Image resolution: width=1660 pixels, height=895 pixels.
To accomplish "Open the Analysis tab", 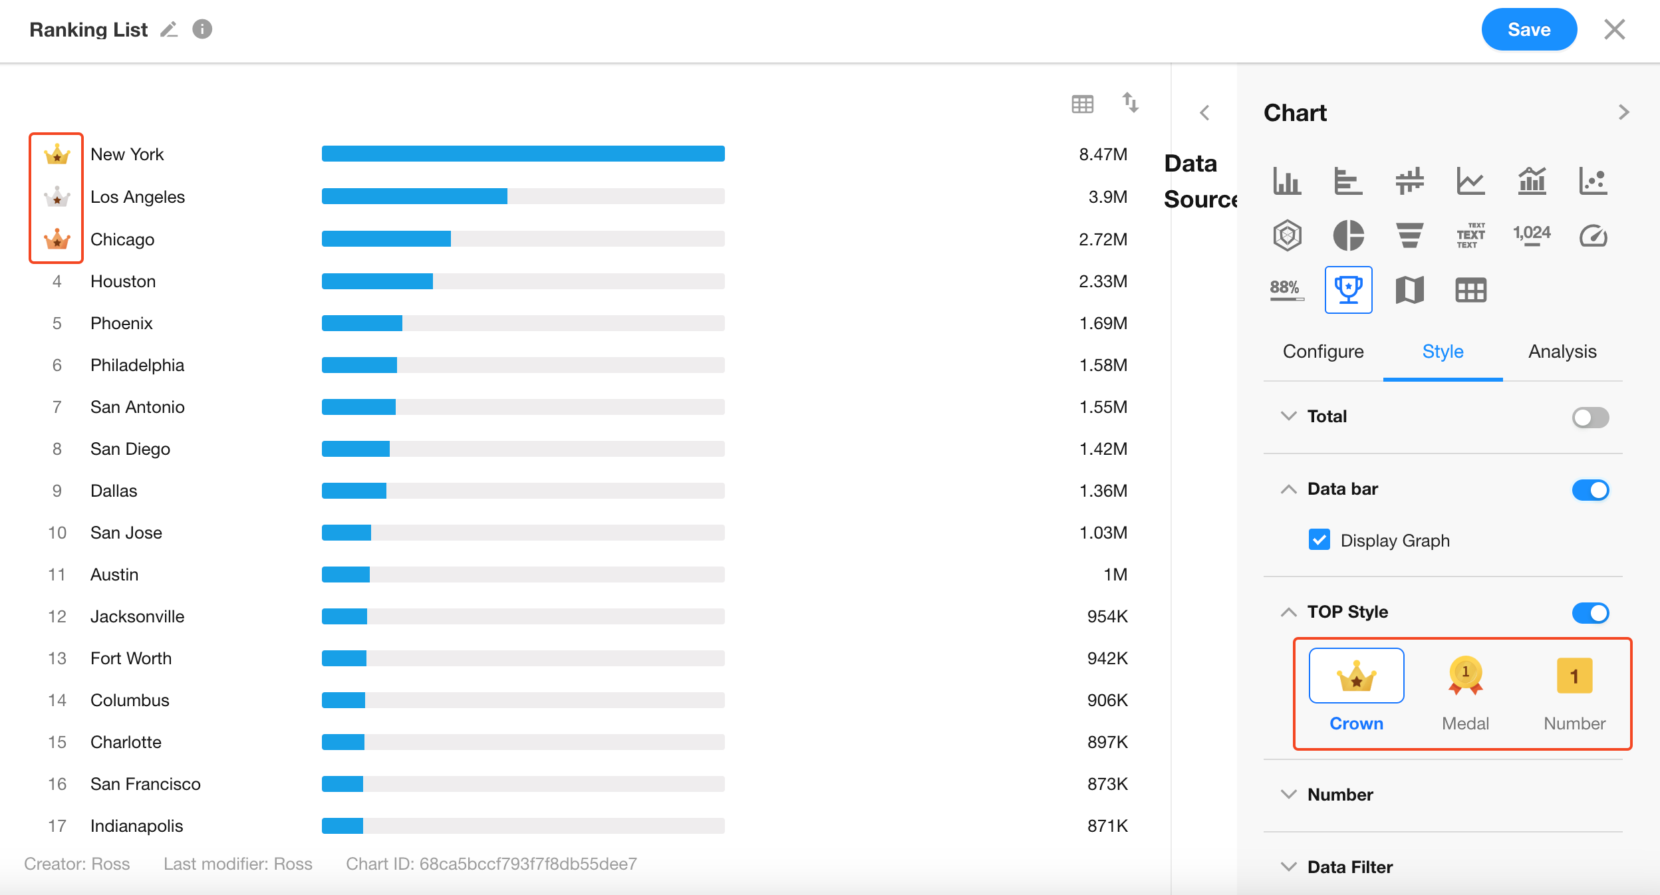I will (x=1562, y=352).
